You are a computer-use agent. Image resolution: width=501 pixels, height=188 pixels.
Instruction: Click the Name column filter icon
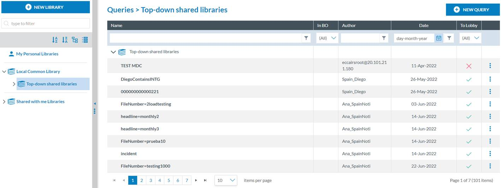(306, 38)
